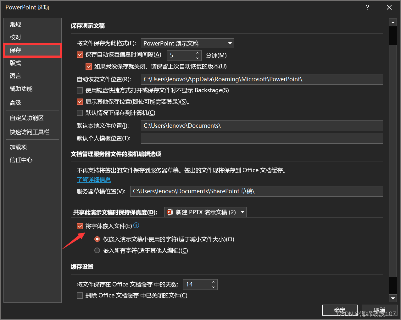Click the scrollbar down arrow
The width and height of the screenshot is (401, 320).
(x=393, y=298)
